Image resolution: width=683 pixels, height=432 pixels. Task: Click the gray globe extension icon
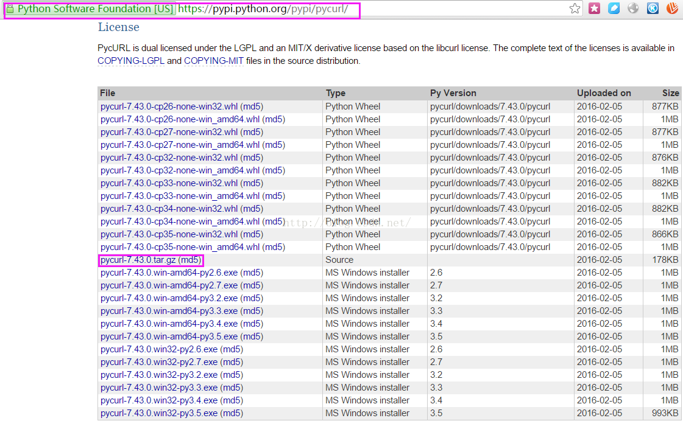(633, 9)
